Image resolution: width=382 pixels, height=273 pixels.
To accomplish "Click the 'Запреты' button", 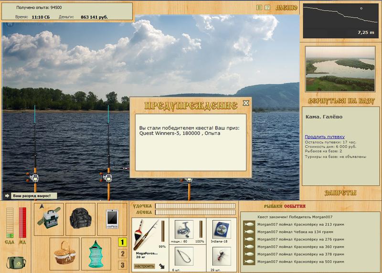I will pos(340,193).
